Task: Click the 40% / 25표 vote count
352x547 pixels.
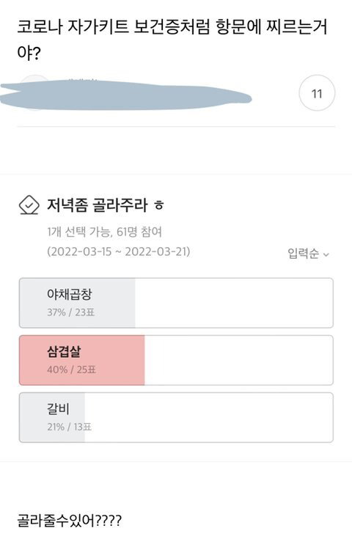Action: click(72, 370)
